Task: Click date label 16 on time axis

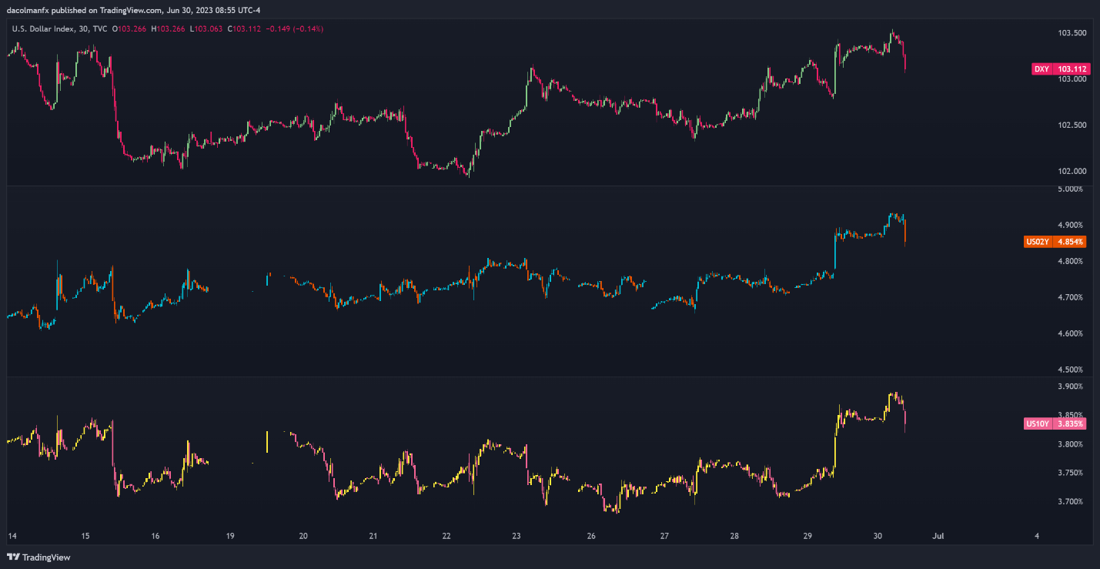Action: click(x=155, y=536)
